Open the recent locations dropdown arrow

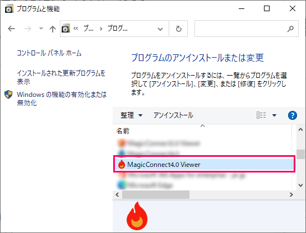(x=41, y=29)
